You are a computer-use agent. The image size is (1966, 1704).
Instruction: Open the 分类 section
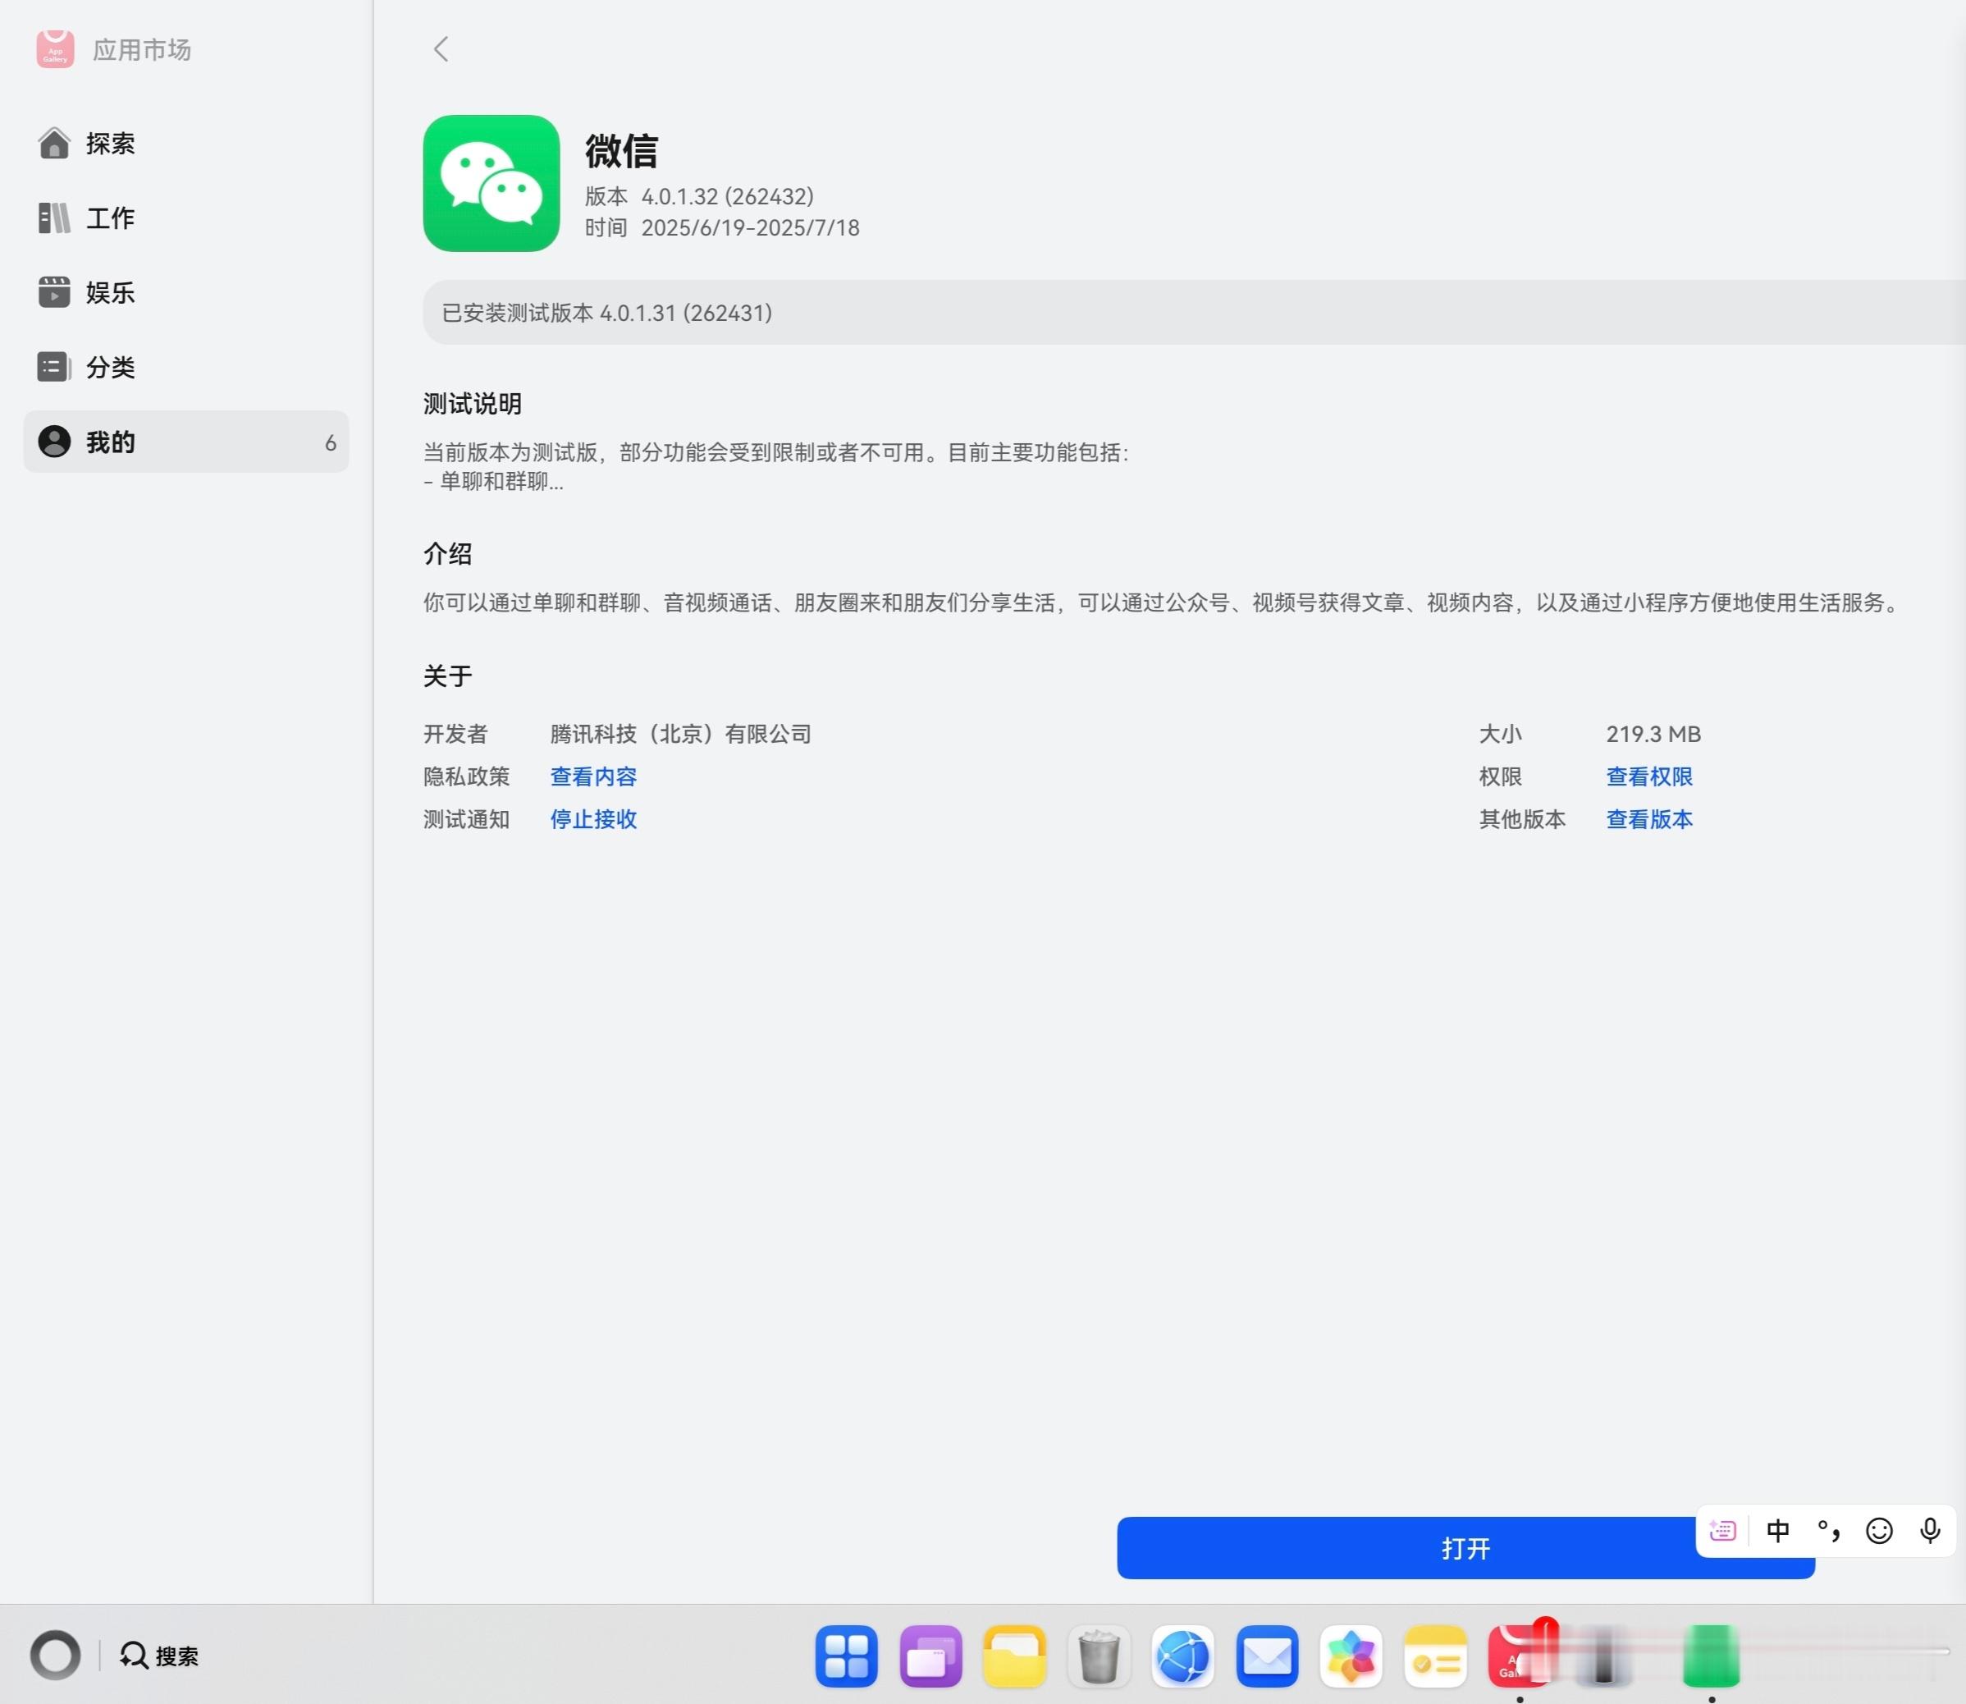click(x=186, y=367)
